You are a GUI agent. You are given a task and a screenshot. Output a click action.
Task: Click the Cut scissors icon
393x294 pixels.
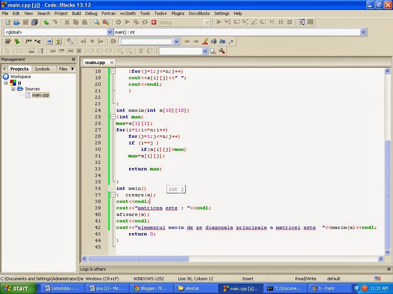click(67, 23)
